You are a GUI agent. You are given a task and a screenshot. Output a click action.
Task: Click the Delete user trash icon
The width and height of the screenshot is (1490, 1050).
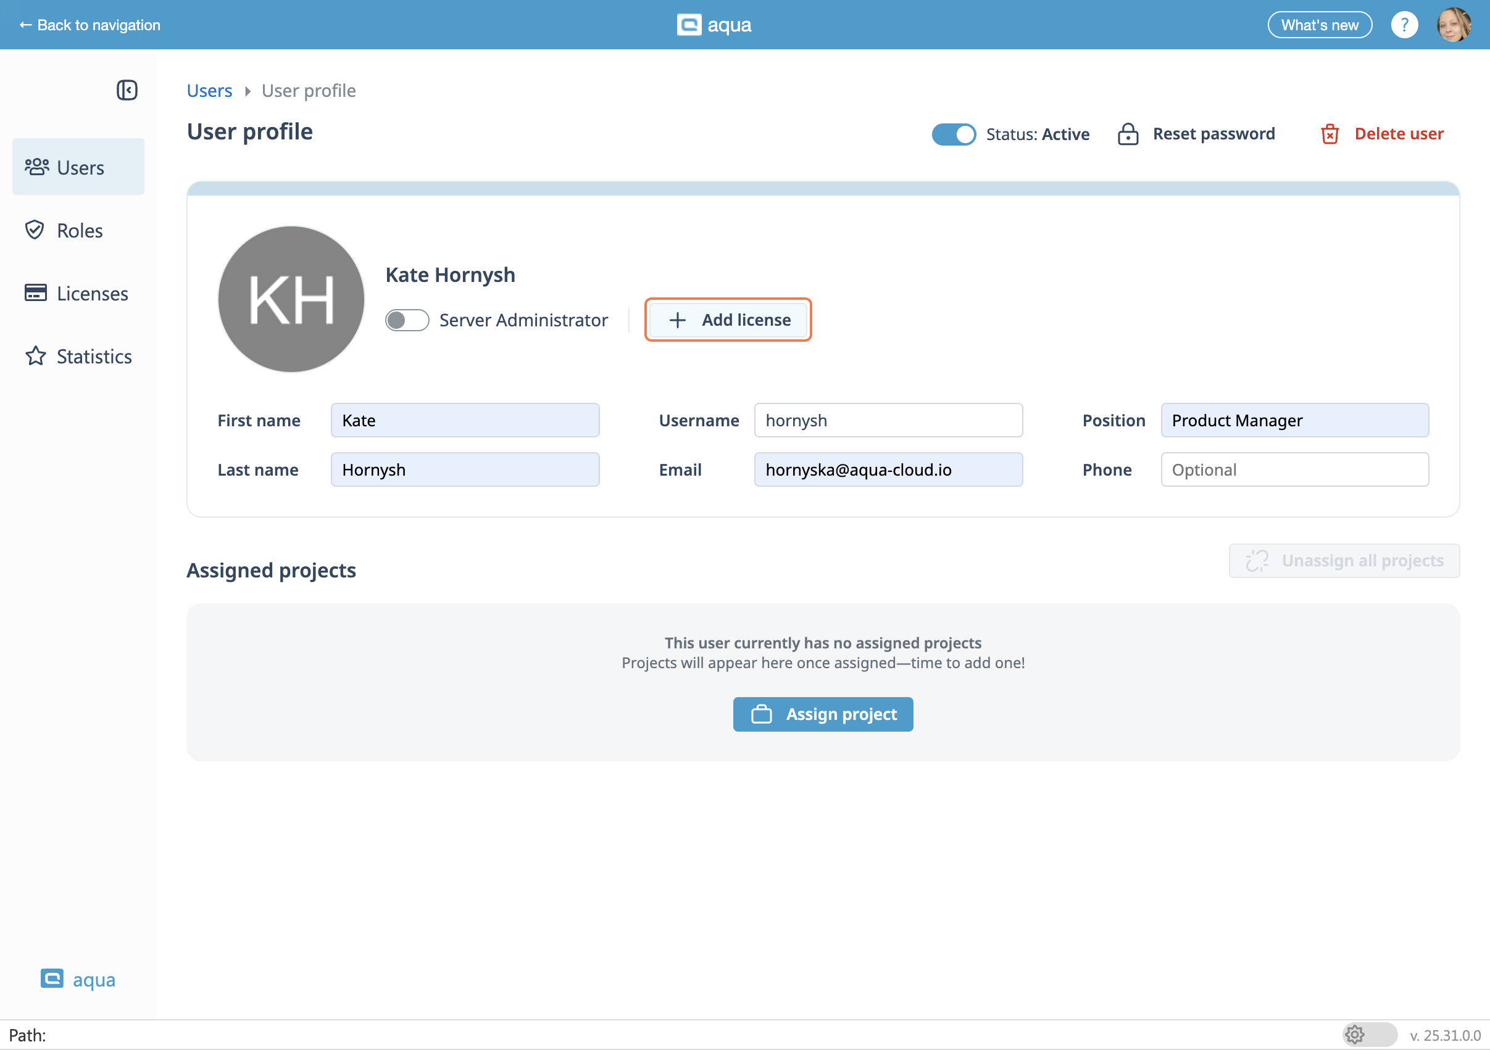1330,134
